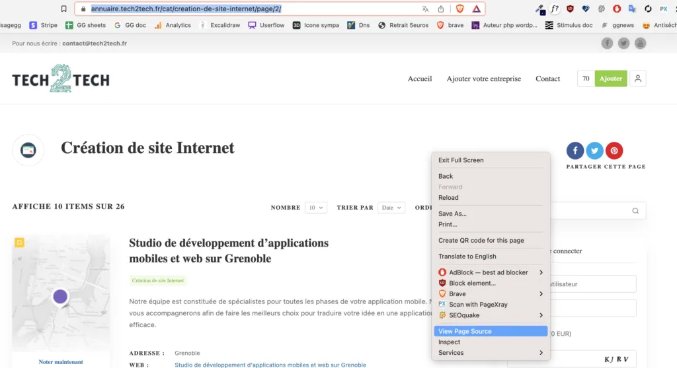Choose Reload in context menu

(x=491, y=197)
